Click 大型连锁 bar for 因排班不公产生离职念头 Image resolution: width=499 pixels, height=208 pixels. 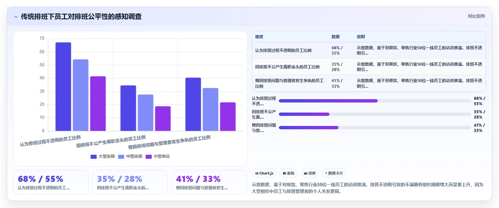[x=128, y=108]
